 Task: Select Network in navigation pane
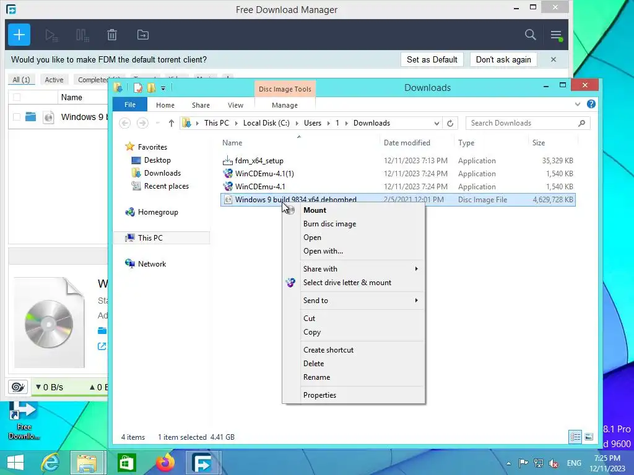click(x=152, y=263)
